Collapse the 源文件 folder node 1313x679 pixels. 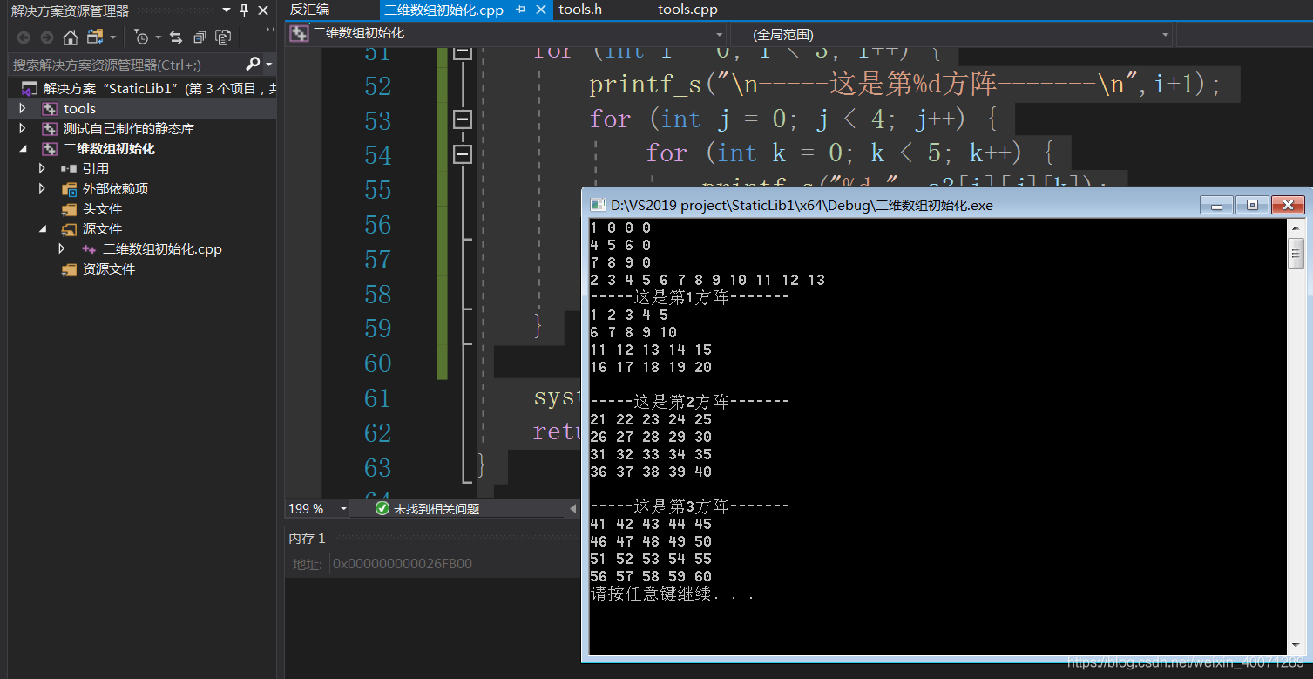click(42, 229)
